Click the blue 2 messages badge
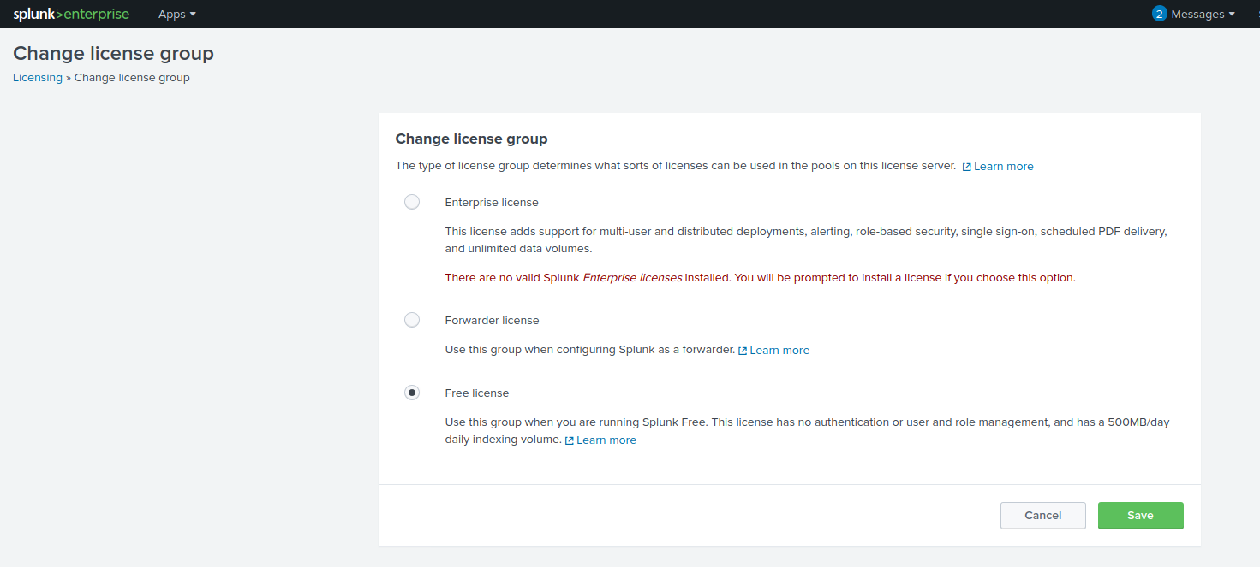 1160,14
